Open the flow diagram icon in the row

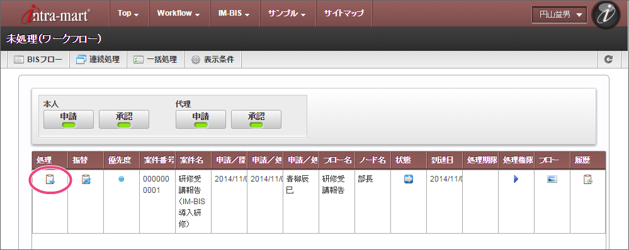coord(552,179)
